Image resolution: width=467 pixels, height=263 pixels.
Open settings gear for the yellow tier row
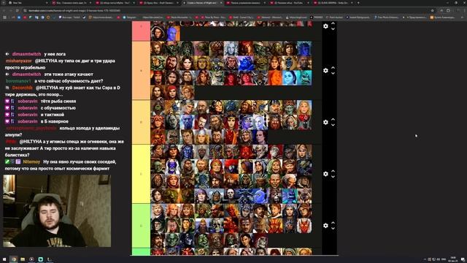325,174
